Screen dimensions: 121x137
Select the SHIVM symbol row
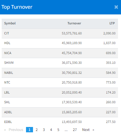[x=60, y=63]
